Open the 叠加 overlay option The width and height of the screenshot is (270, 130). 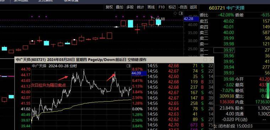119,7
